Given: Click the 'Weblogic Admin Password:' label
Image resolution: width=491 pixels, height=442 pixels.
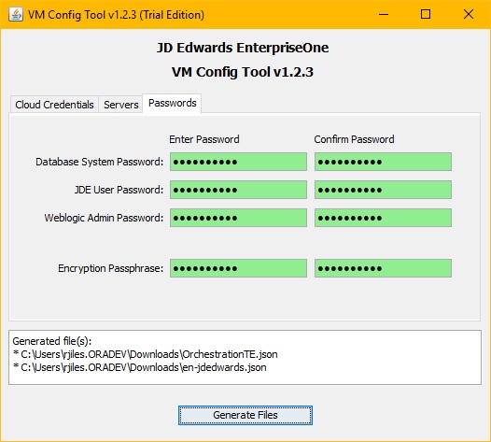Looking at the screenshot, I should coord(104,218).
